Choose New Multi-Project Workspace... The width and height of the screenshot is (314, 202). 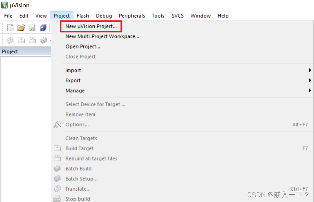click(183, 36)
